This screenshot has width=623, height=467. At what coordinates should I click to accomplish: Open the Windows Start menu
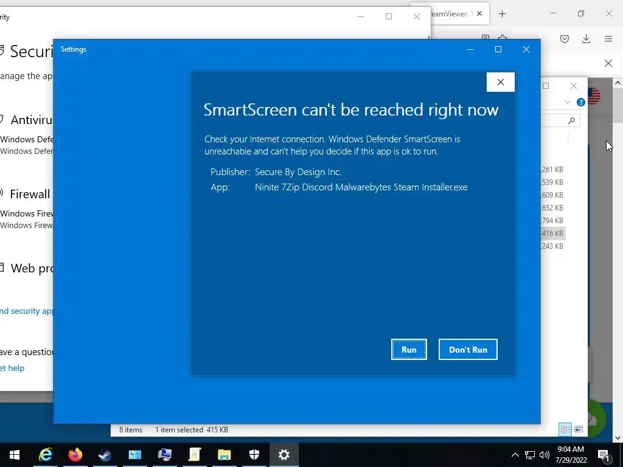point(15,455)
